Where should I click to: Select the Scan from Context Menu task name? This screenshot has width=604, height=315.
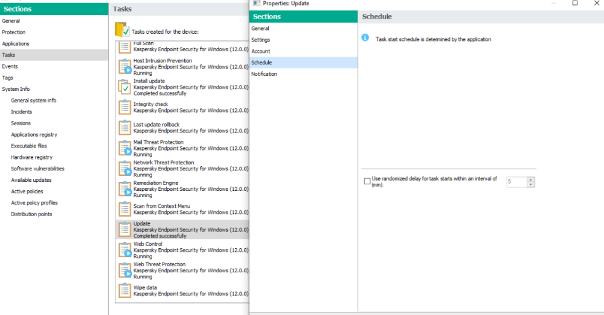[x=162, y=206]
